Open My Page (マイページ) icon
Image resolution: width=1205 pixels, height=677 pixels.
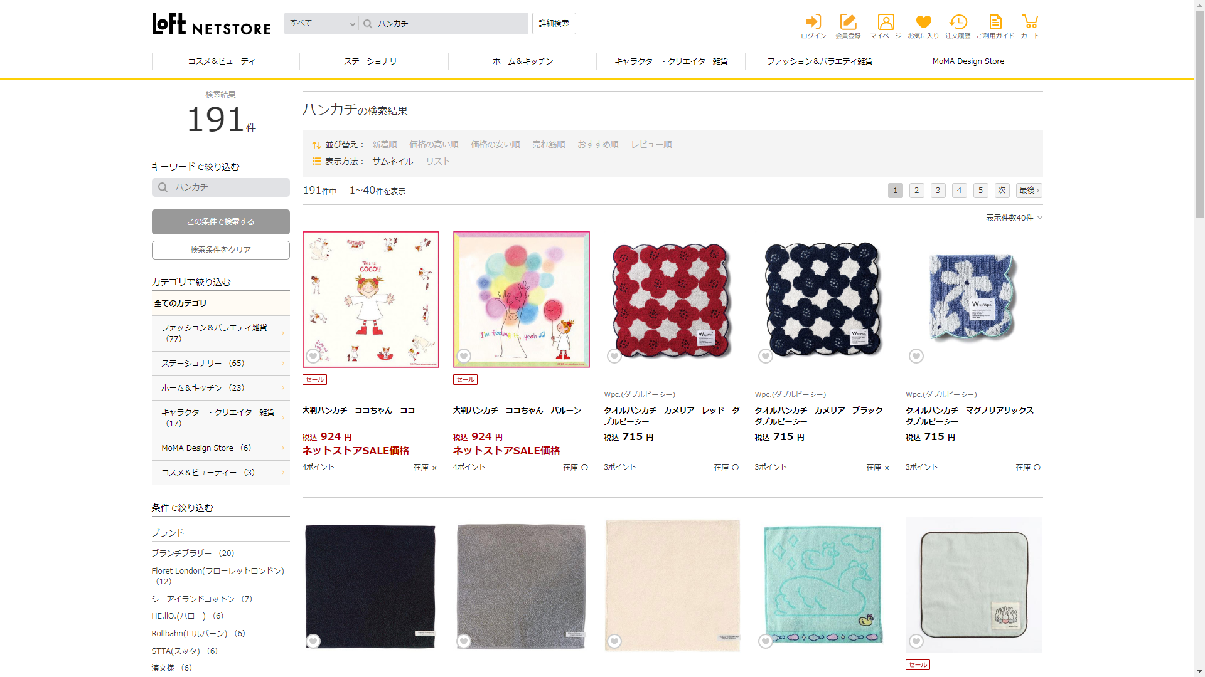pos(886,26)
